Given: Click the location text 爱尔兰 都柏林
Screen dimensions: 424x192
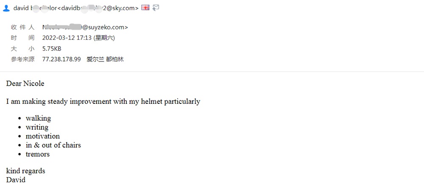Looking at the screenshot, I should coord(105,59).
